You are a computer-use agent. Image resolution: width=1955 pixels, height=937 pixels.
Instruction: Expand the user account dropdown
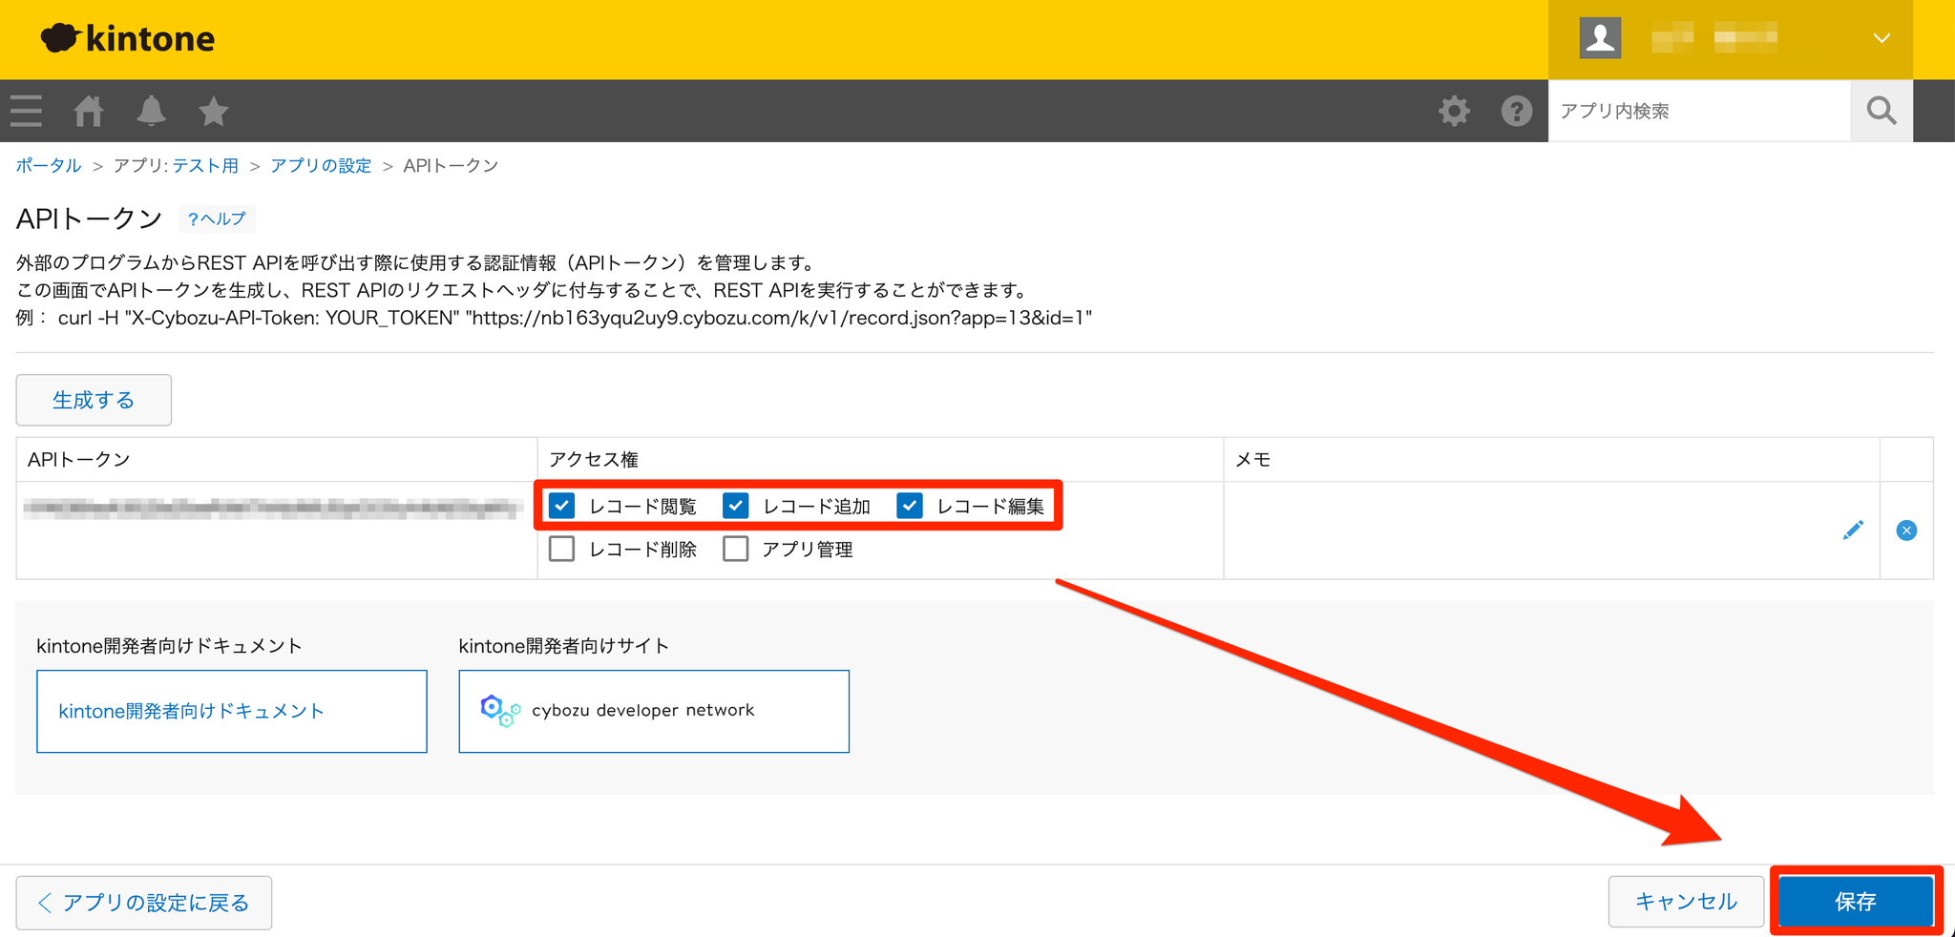coord(1881,39)
